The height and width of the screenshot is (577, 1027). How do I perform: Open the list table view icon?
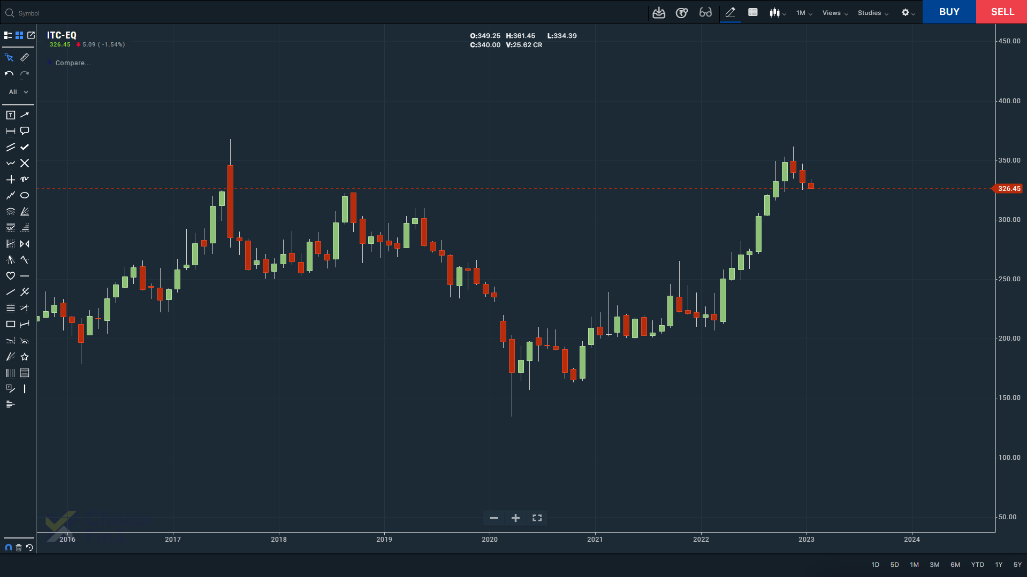(752, 12)
